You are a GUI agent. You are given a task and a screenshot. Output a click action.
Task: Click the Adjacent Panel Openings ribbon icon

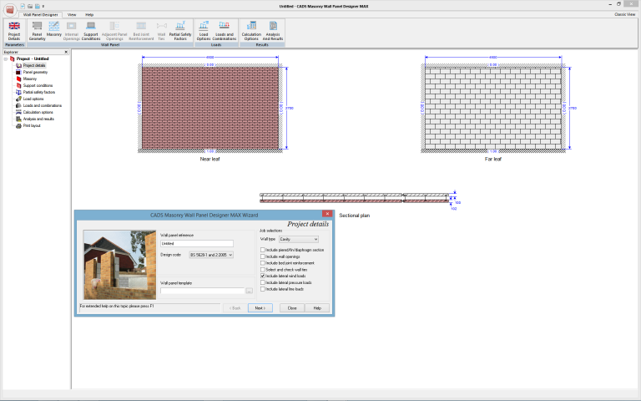[x=114, y=31]
